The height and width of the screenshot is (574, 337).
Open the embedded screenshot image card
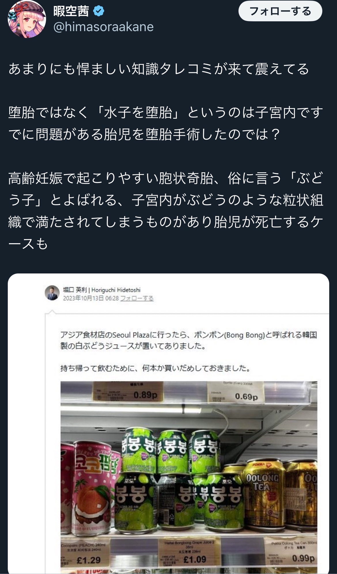coord(168,424)
